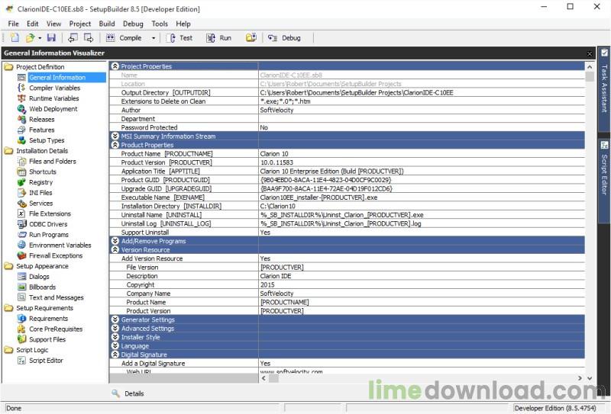Collapse the Product Properties section
The width and height of the screenshot is (611, 414).
coord(115,145)
